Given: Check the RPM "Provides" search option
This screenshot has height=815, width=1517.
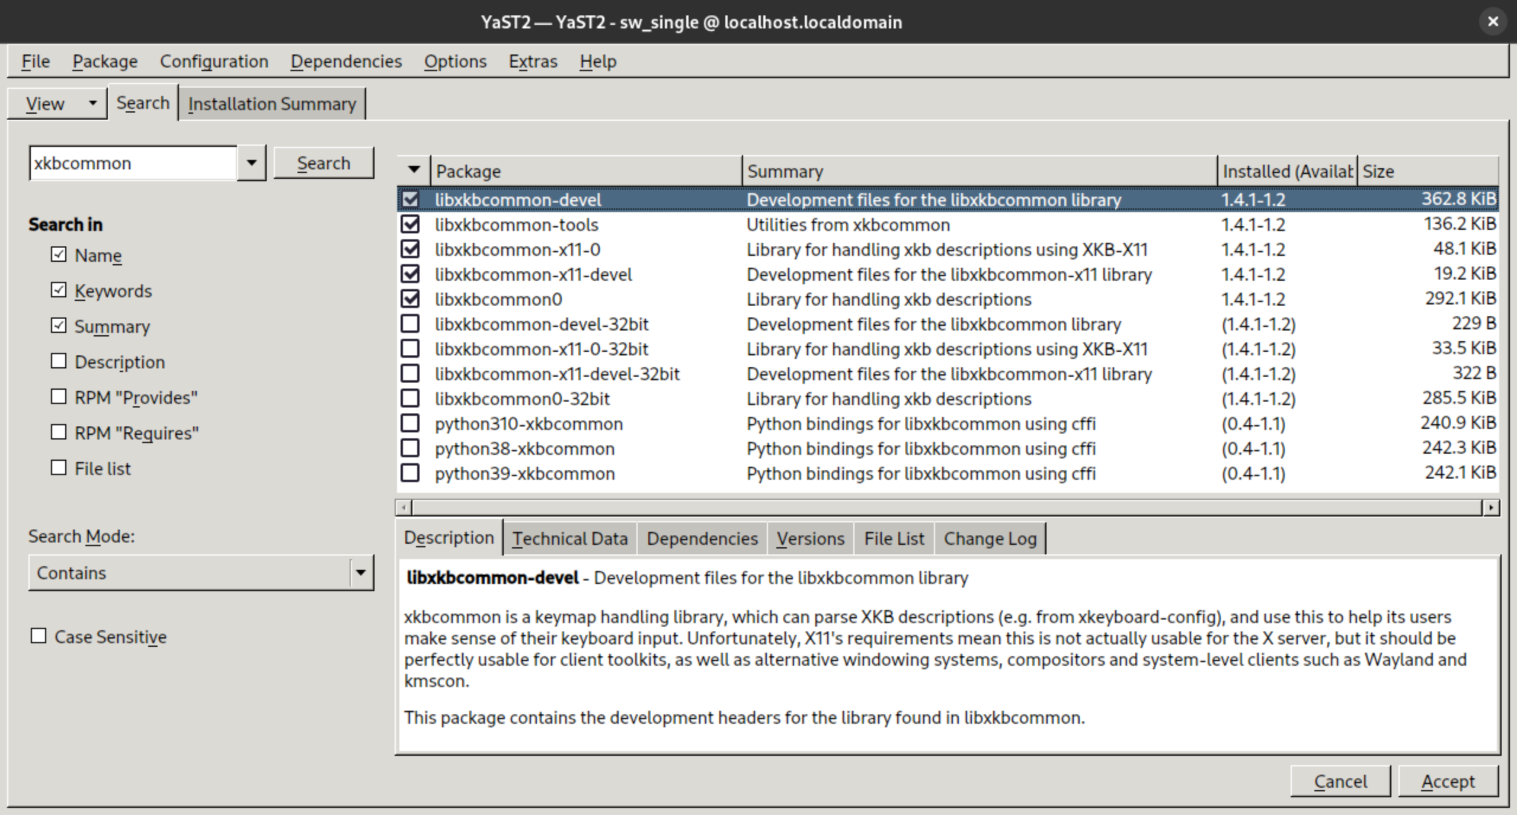Looking at the screenshot, I should click(59, 397).
